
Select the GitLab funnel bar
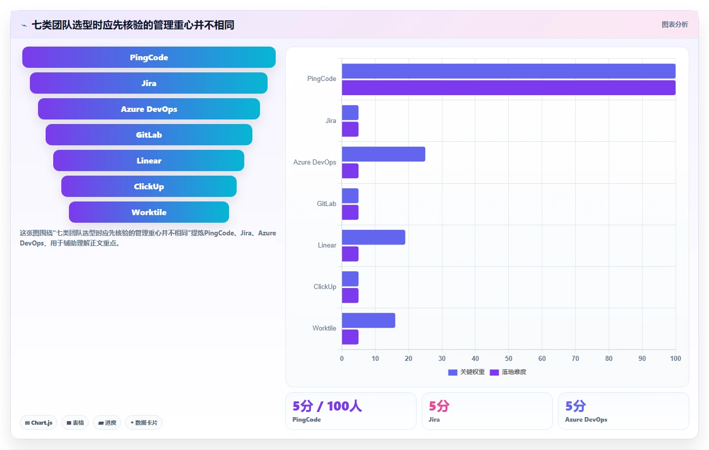click(149, 135)
